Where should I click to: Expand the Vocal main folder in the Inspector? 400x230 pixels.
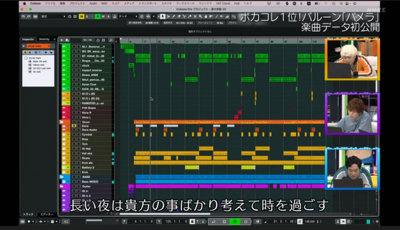coord(24,46)
